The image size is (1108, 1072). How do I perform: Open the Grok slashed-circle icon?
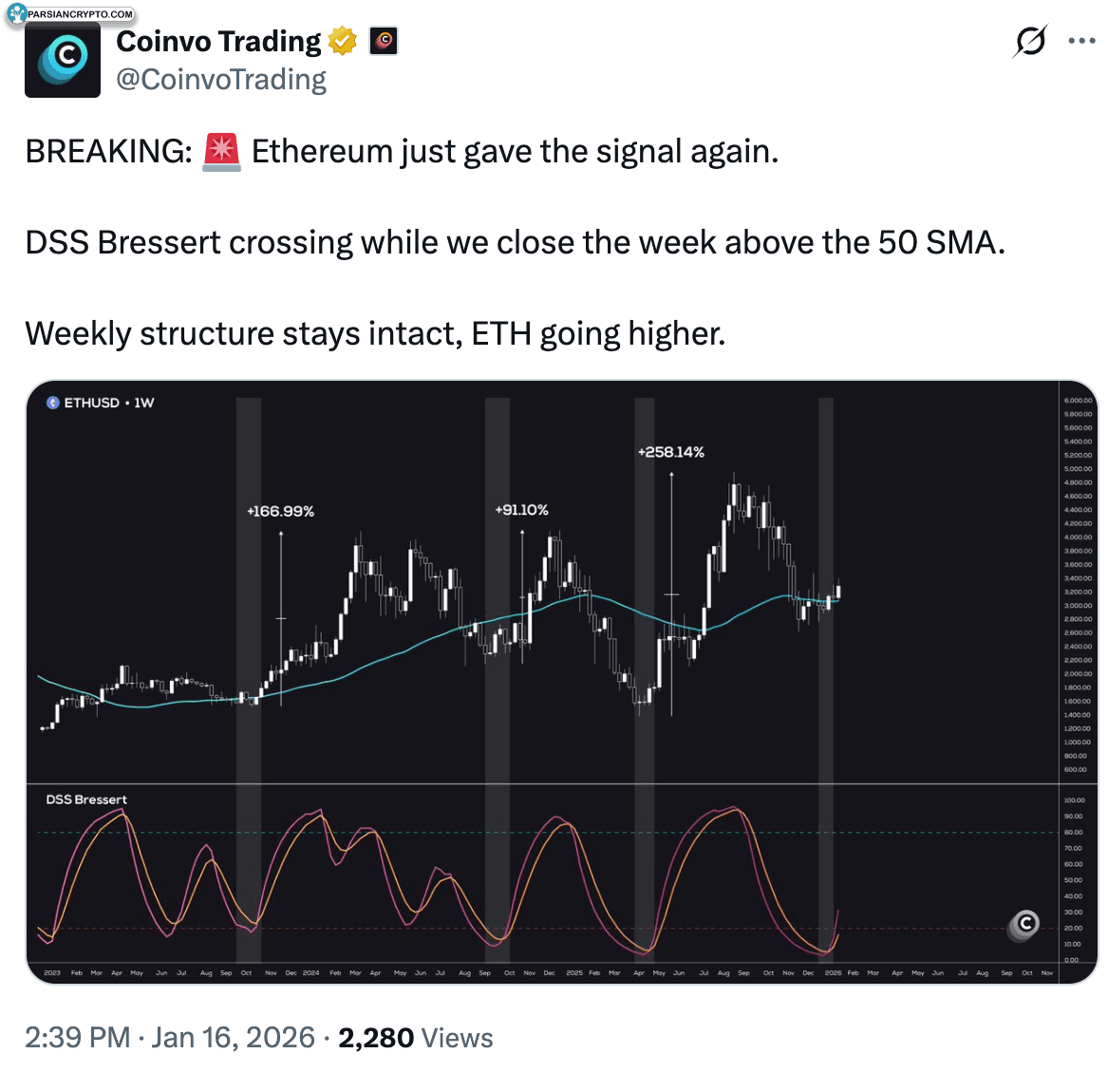1030,41
